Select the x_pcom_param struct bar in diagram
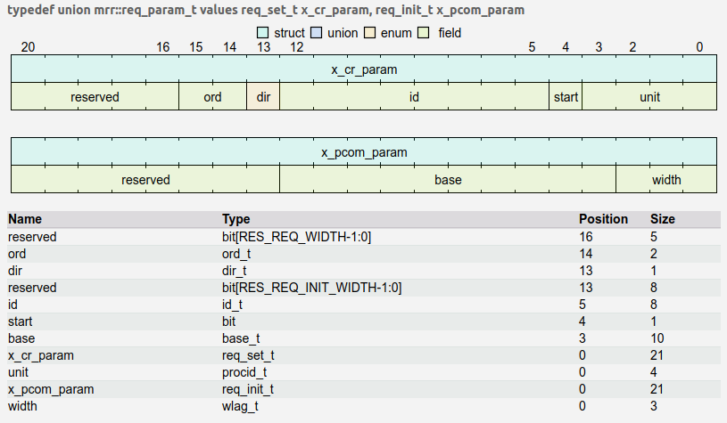727x423 pixels. tap(364, 151)
